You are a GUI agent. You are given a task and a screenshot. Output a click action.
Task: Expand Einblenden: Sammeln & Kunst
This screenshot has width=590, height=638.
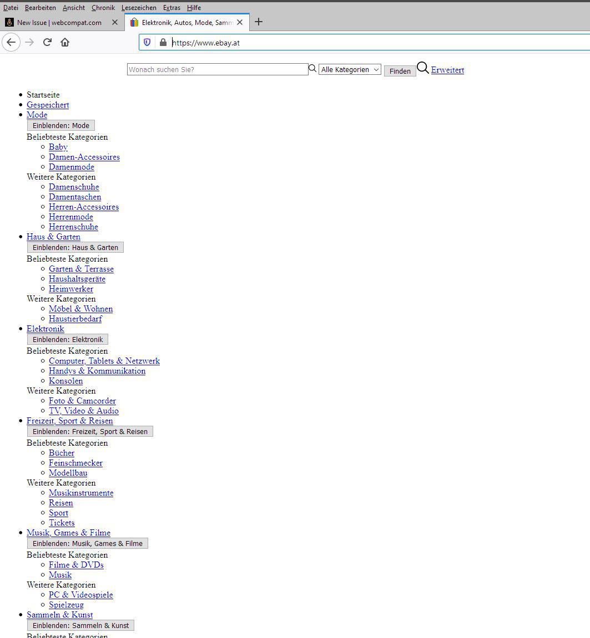click(x=80, y=625)
